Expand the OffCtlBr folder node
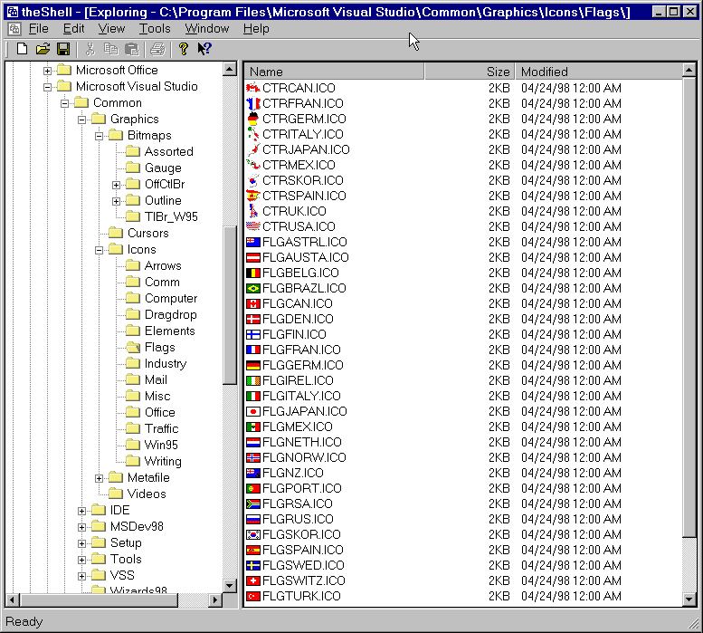This screenshot has width=703, height=633. click(x=117, y=185)
